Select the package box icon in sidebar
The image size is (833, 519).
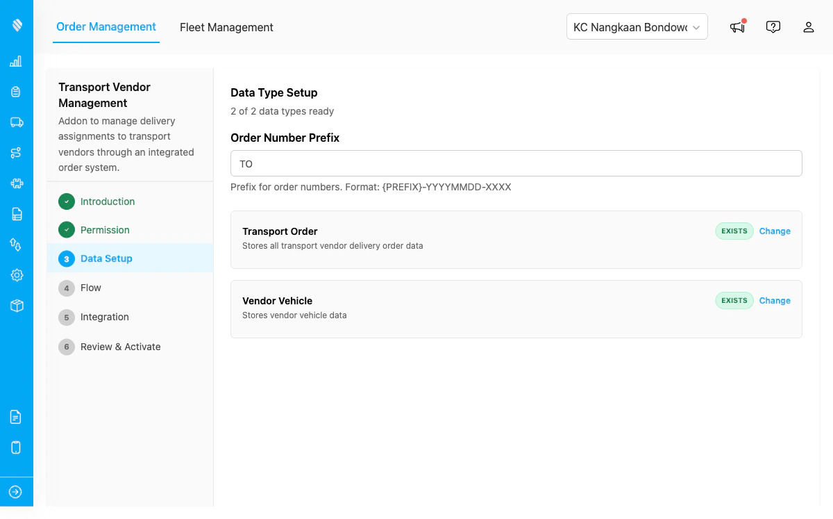[17, 306]
